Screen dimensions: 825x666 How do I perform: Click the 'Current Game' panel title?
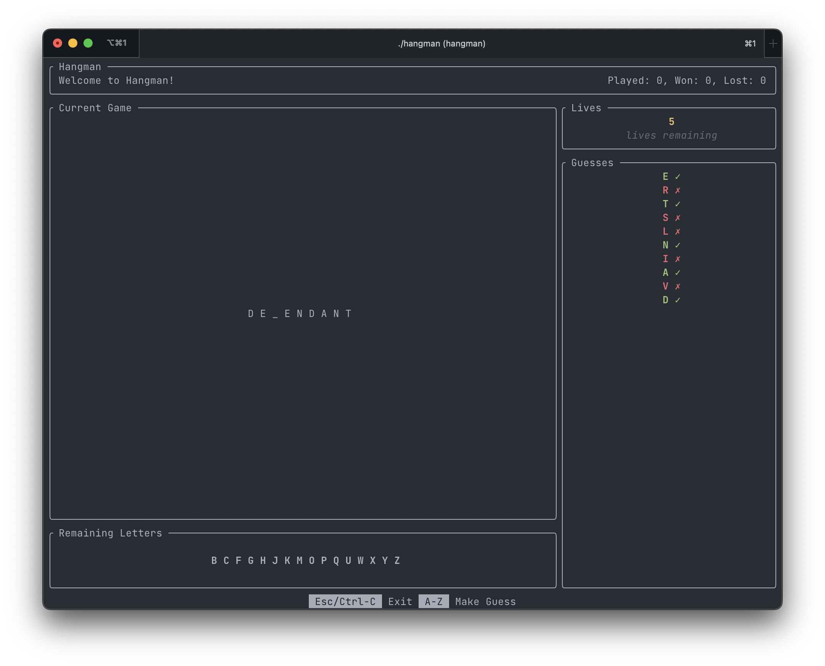click(x=95, y=108)
